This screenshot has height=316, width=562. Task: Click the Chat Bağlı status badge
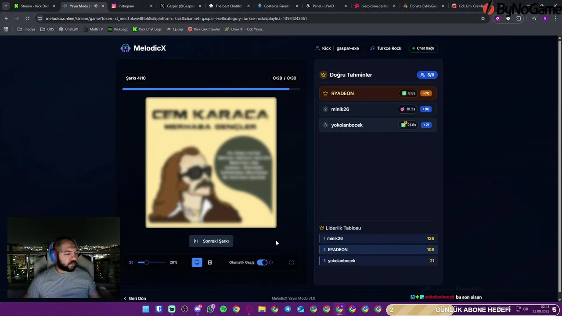[423, 48]
